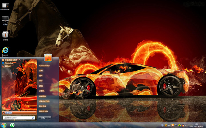
Task: Open 图片 in Start menu
Action: click(x=41, y=76)
